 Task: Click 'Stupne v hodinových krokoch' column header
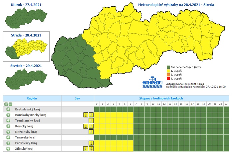click(x=161, y=98)
